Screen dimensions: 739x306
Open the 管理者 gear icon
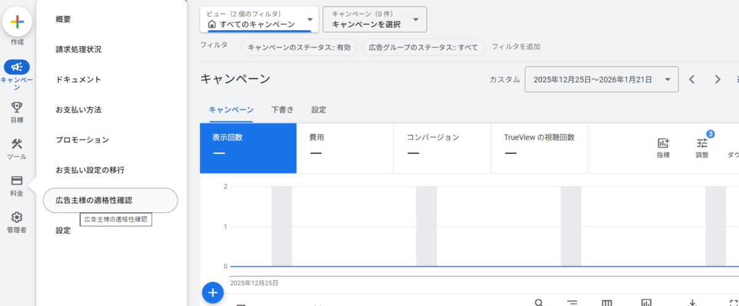[x=17, y=217]
